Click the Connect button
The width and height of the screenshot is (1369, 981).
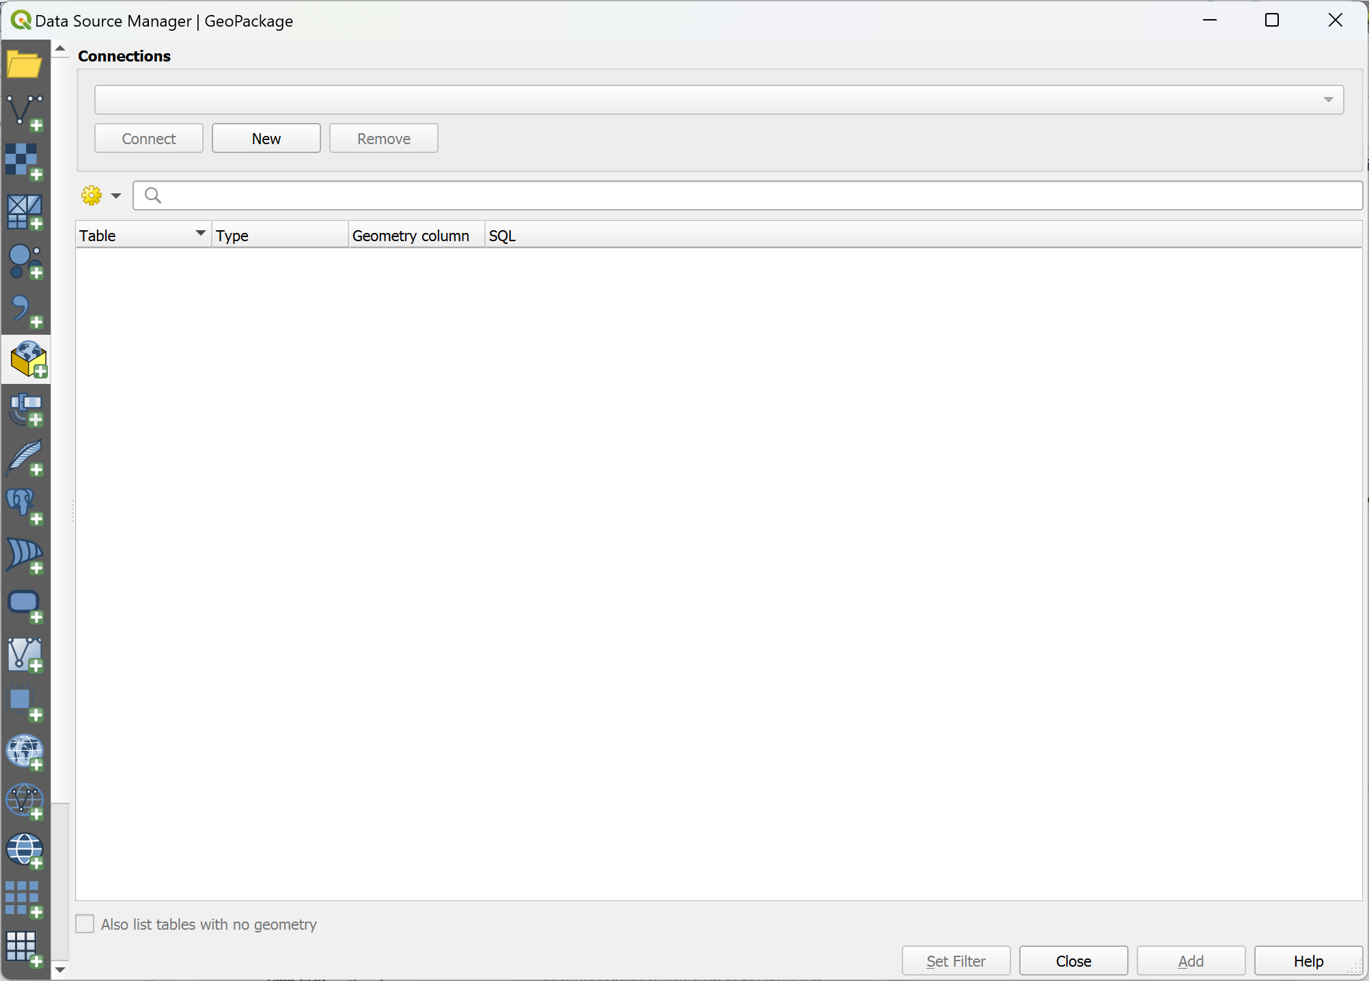coord(149,139)
